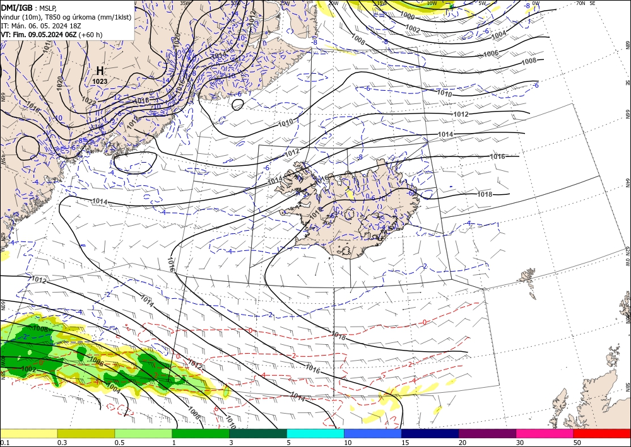
Task: Click the navy 15 mm legend swatch
Action: (430, 433)
